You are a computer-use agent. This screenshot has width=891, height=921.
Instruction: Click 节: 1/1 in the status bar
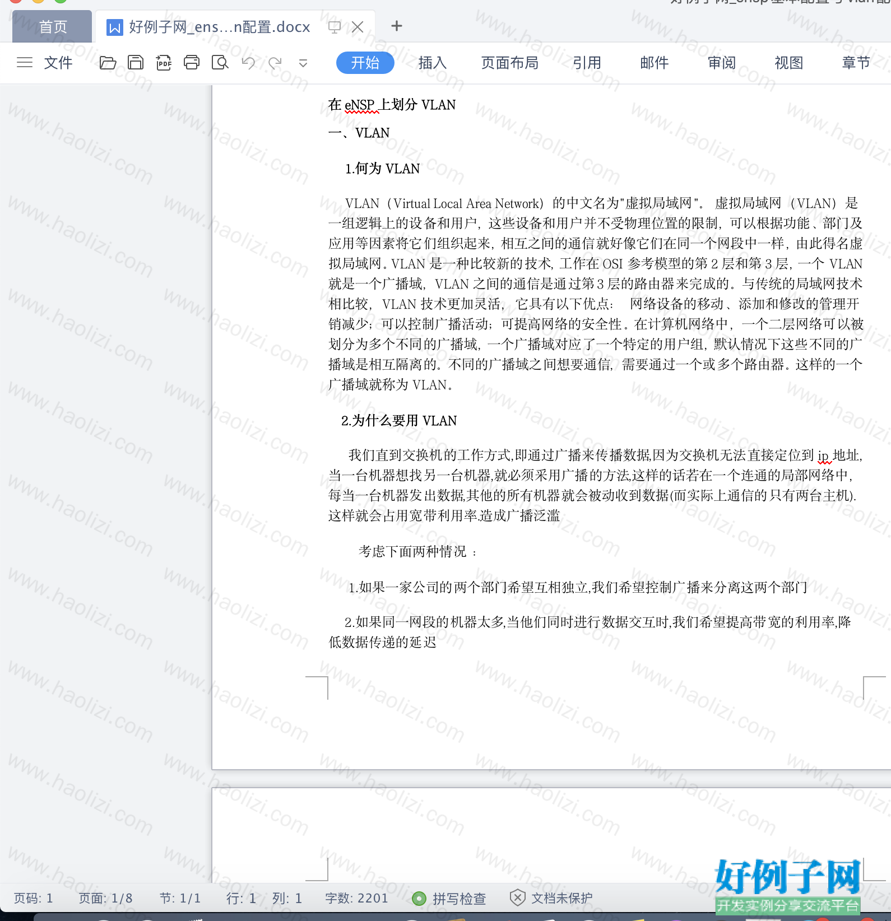pos(180,898)
